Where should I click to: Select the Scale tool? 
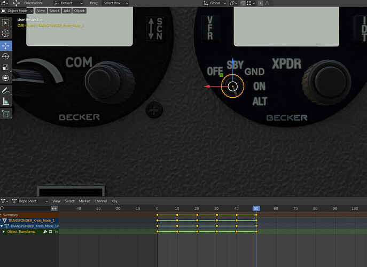tap(5, 67)
